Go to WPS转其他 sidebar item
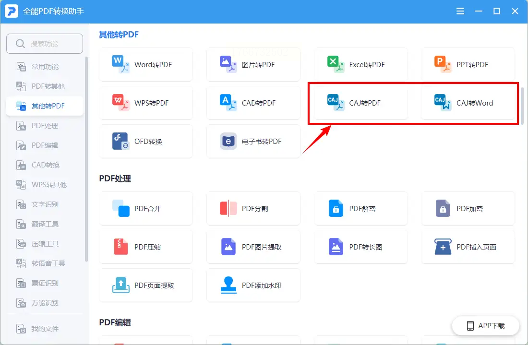Viewport: 528px width, 345px height. (x=45, y=184)
